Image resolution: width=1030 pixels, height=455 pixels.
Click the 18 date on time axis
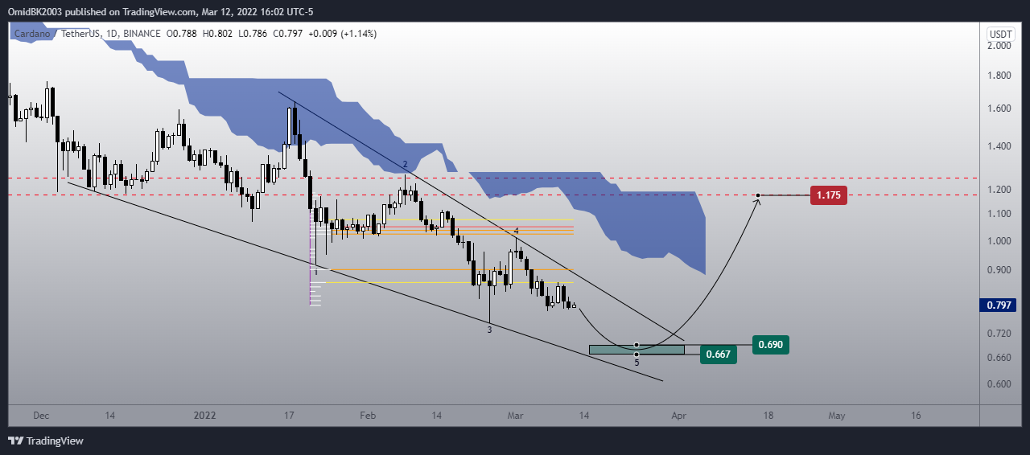(768, 416)
